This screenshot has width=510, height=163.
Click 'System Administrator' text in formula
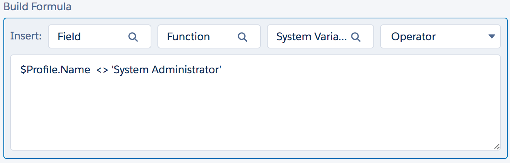(x=166, y=70)
